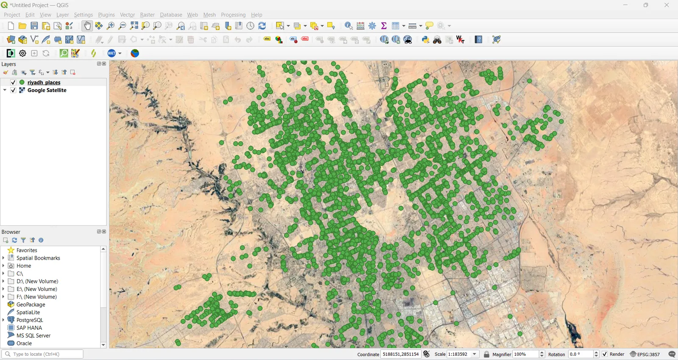Image resolution: width=678 pixels, height=360 pixels.
Task: Select the Pan Map hand tool
Action: tap(87, 26)
